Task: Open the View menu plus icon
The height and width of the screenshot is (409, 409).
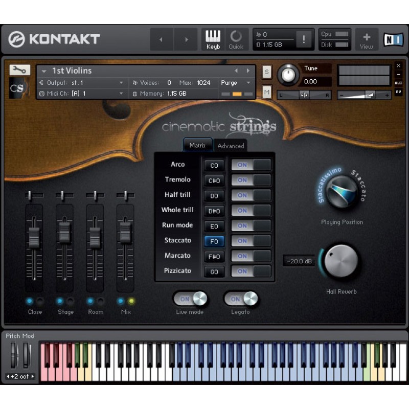Action: (366, 39)
